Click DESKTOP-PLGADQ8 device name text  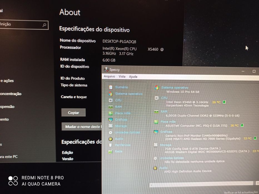119,41
